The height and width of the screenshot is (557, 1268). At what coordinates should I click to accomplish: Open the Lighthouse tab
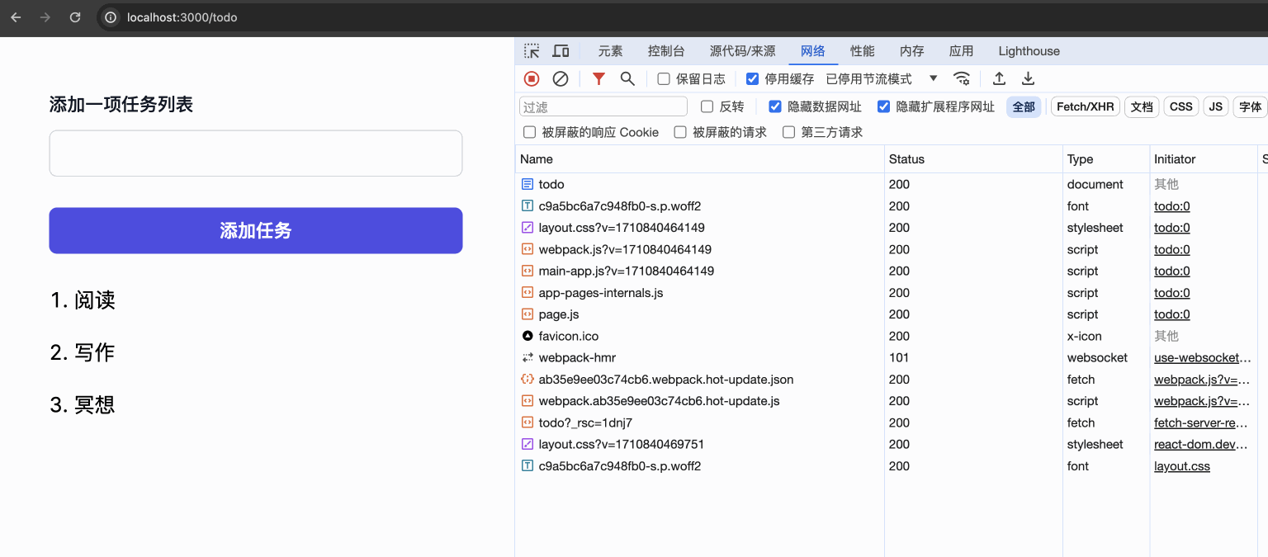click(1029, 51)
